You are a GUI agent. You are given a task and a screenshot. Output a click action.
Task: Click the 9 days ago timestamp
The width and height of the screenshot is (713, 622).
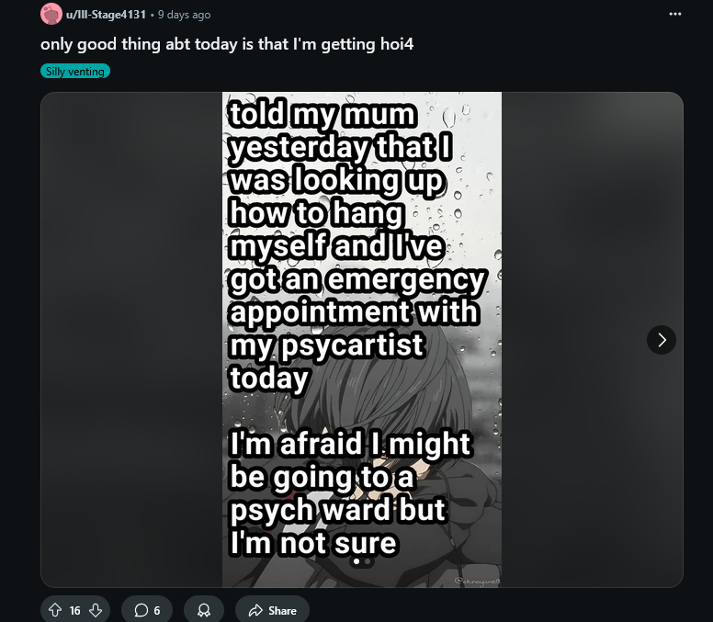pyautogui.click(x=184, y=15)
